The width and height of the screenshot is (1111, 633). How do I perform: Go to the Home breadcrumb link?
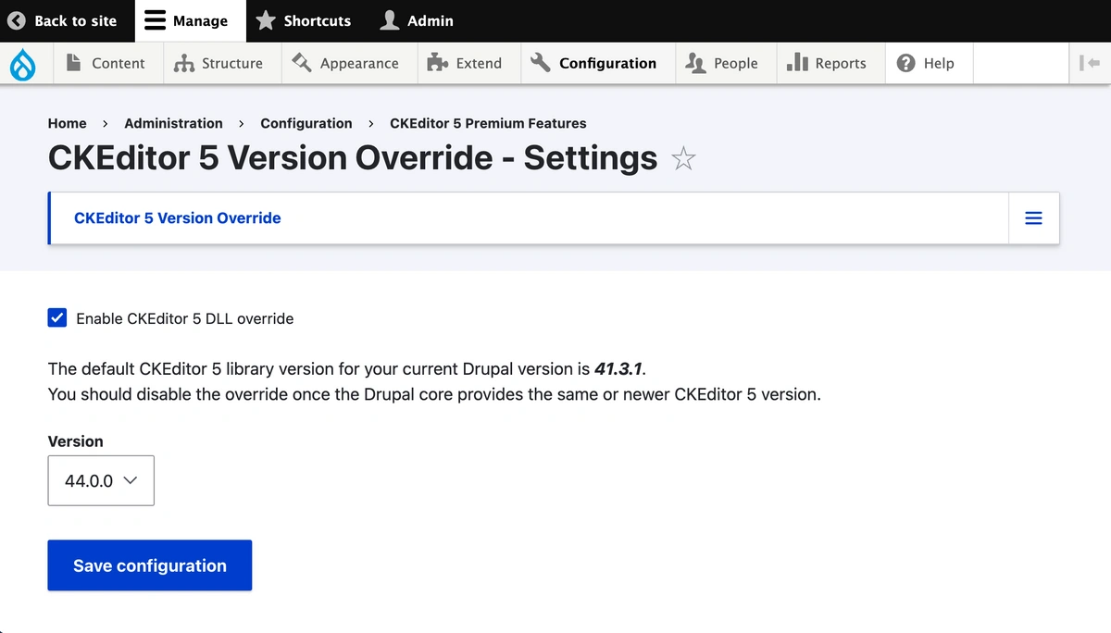tap(67, 123)
